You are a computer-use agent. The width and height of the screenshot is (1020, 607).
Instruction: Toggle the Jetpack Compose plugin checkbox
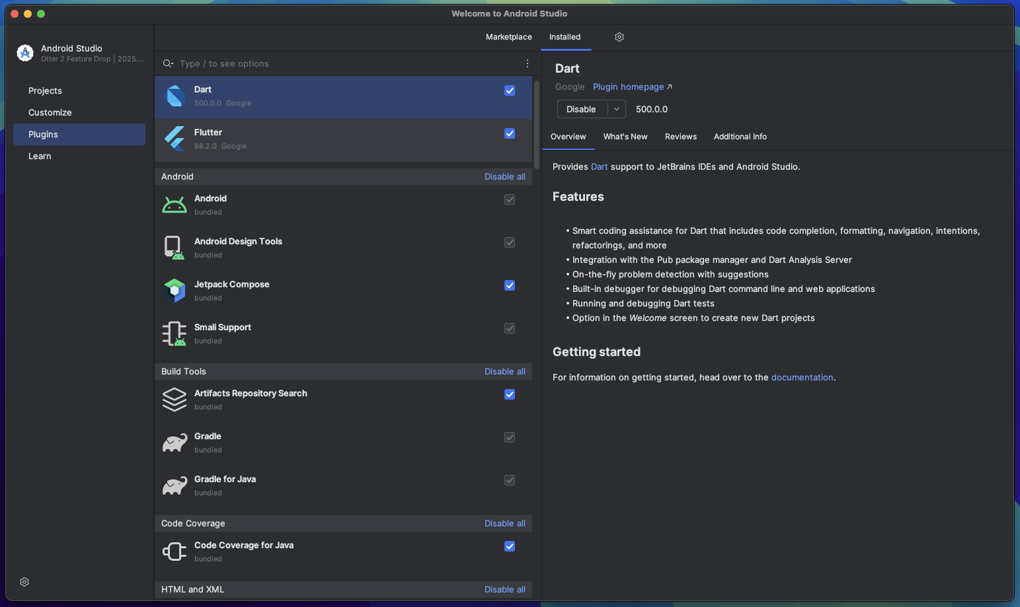coord(510,285)
